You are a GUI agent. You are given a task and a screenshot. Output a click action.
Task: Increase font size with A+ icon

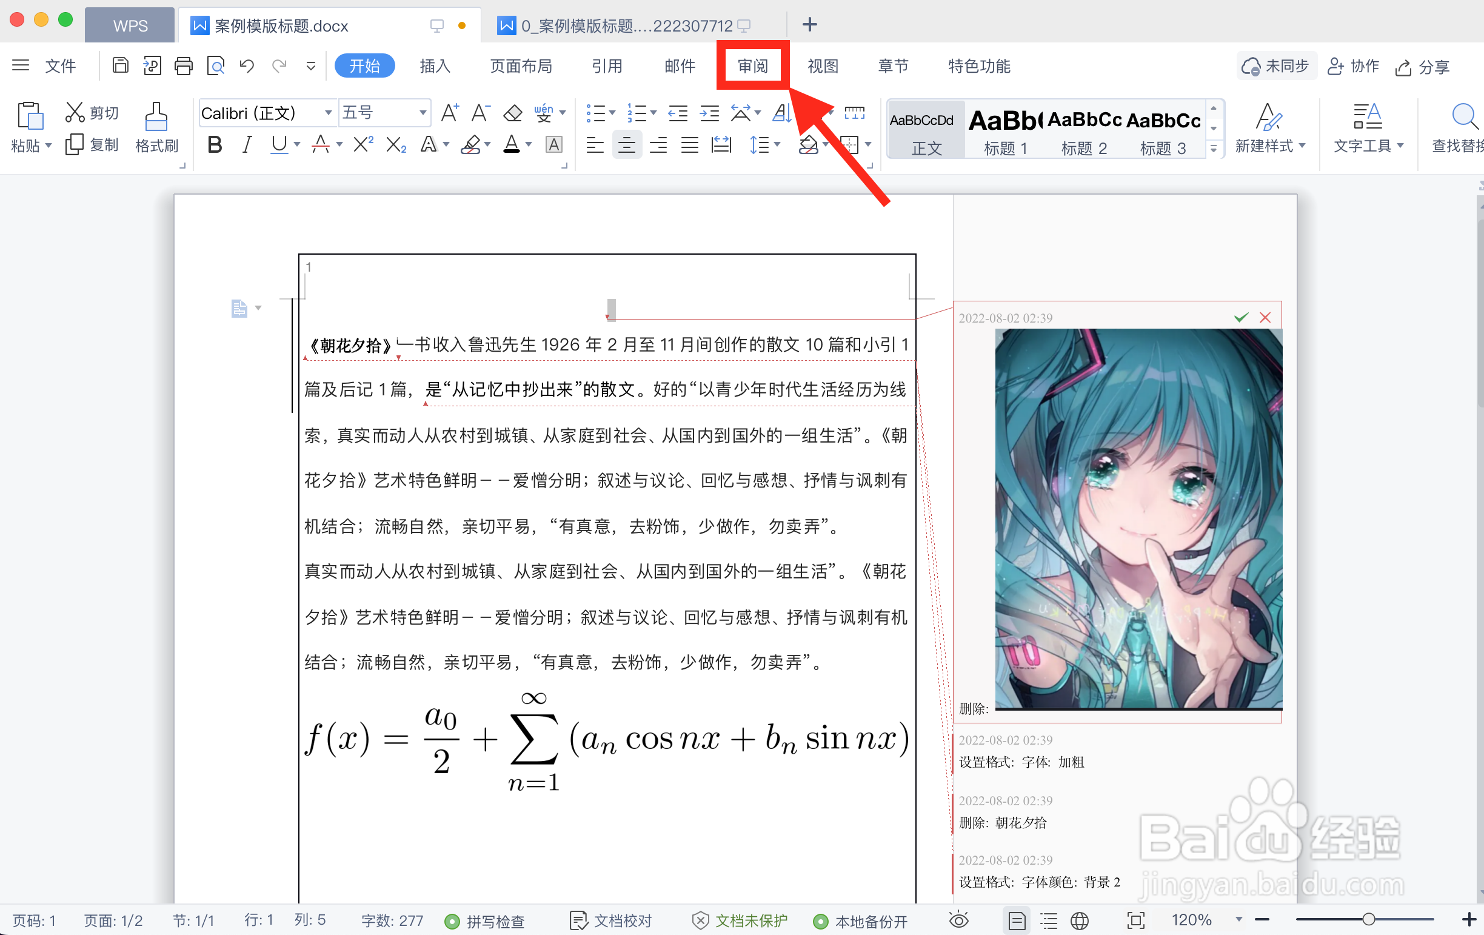450,113
